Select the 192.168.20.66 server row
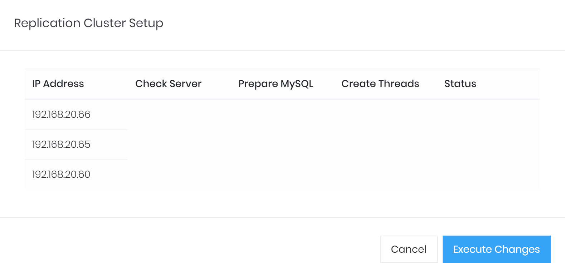This screenshot has height=277, width=565. (61, 115)
